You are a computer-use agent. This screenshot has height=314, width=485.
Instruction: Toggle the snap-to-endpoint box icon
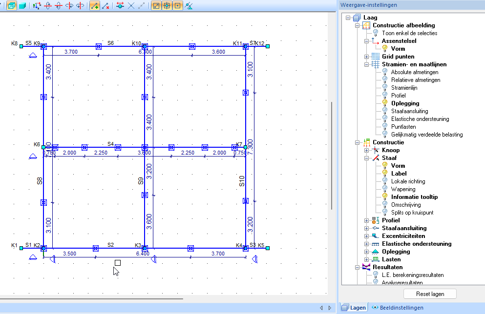point(156,5)
